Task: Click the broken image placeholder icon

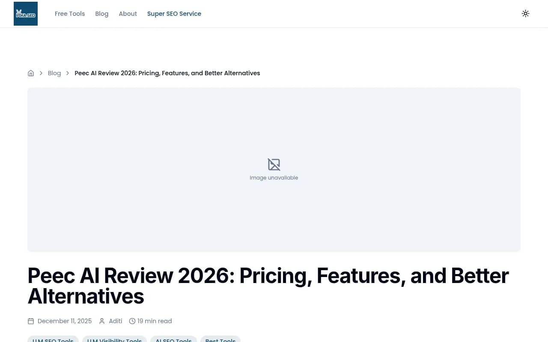Action: click(x=274, y=165)
